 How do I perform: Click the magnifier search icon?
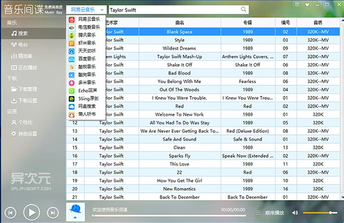244,9
